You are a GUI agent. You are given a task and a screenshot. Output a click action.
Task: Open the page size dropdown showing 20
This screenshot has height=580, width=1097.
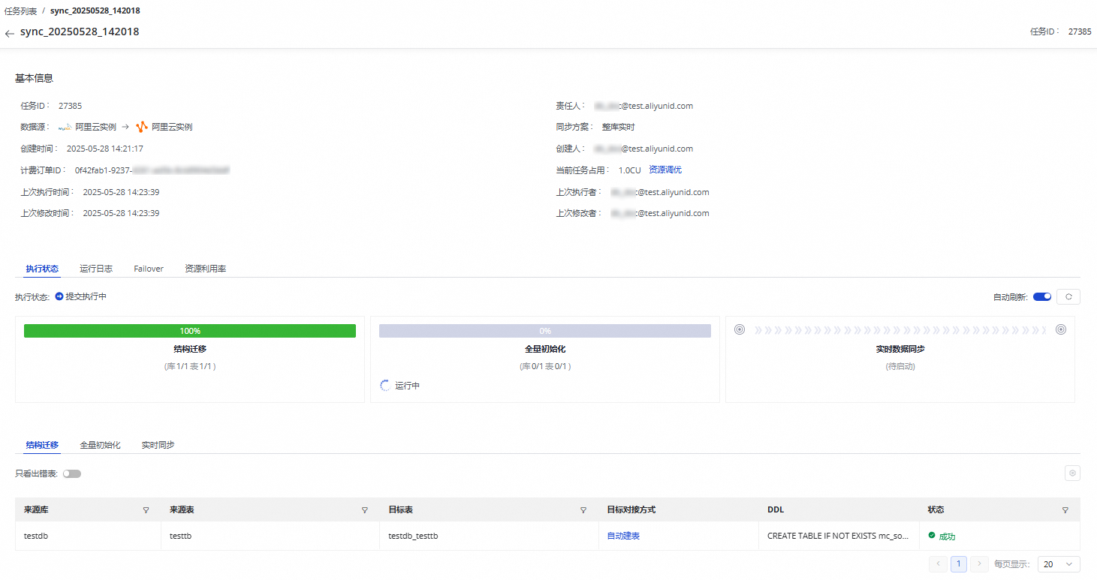point(1059,563)
